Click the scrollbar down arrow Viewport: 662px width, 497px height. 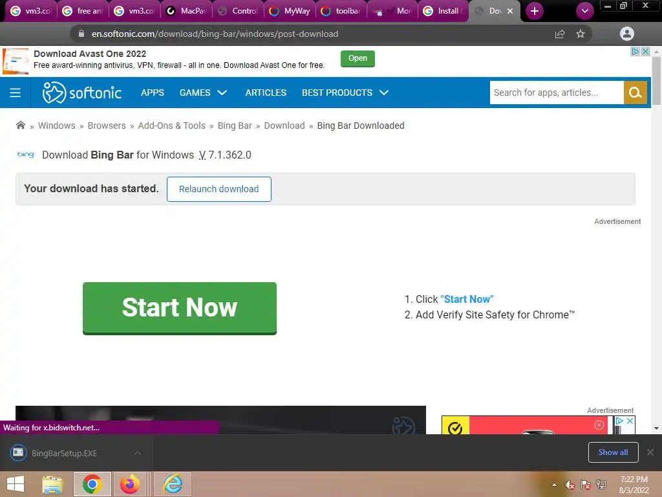click(x=656, y=428)
